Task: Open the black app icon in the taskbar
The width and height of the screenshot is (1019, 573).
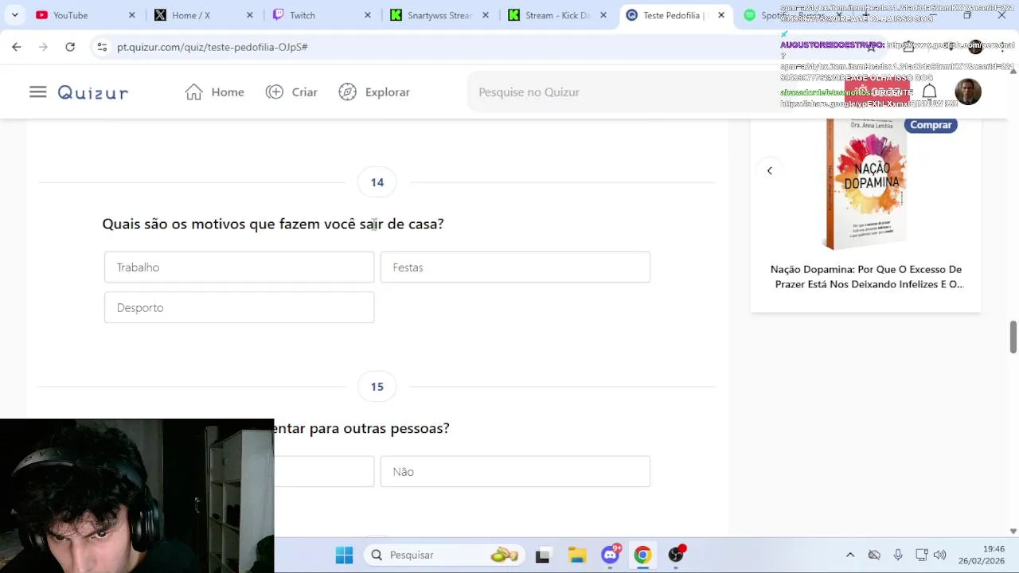Action: coord(543,555)
